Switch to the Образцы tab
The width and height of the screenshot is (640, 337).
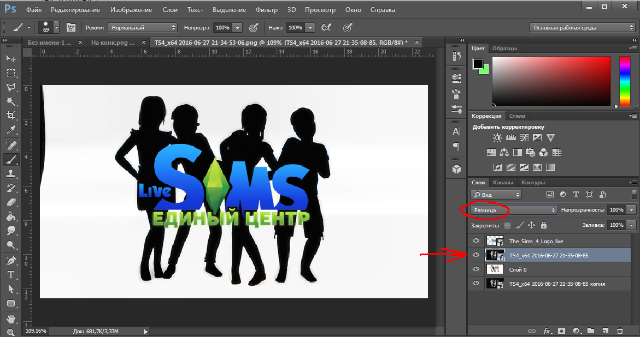(x=504, y=49)
